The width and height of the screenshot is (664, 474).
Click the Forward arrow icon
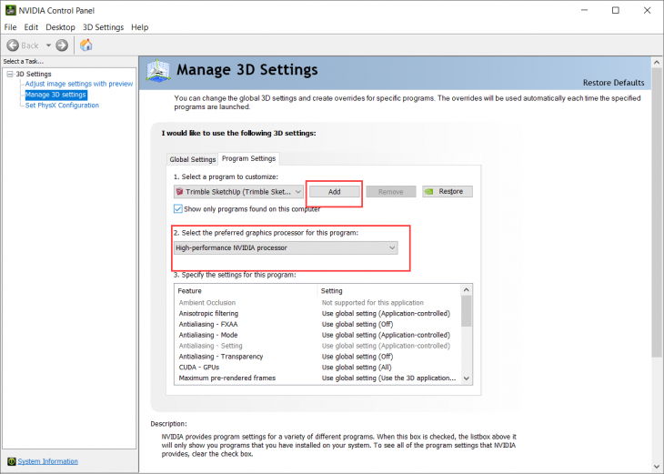click(62, 45)
